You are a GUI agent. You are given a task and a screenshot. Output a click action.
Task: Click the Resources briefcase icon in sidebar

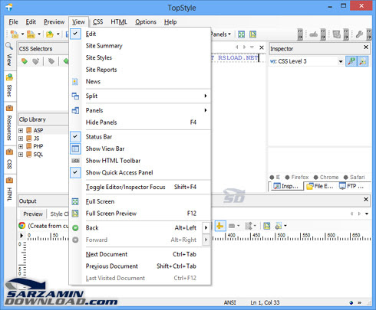[x=9, y=108]
